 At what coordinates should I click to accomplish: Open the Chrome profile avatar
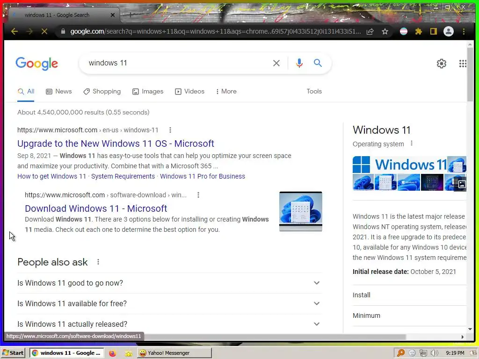(x=449, y=31)
